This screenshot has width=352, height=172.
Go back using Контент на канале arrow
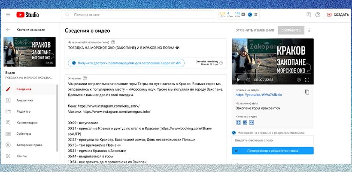tap(8, 30)
